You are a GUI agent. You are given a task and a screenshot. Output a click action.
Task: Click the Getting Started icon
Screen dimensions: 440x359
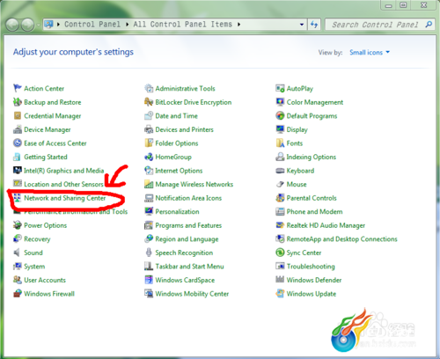coord(18,157)
